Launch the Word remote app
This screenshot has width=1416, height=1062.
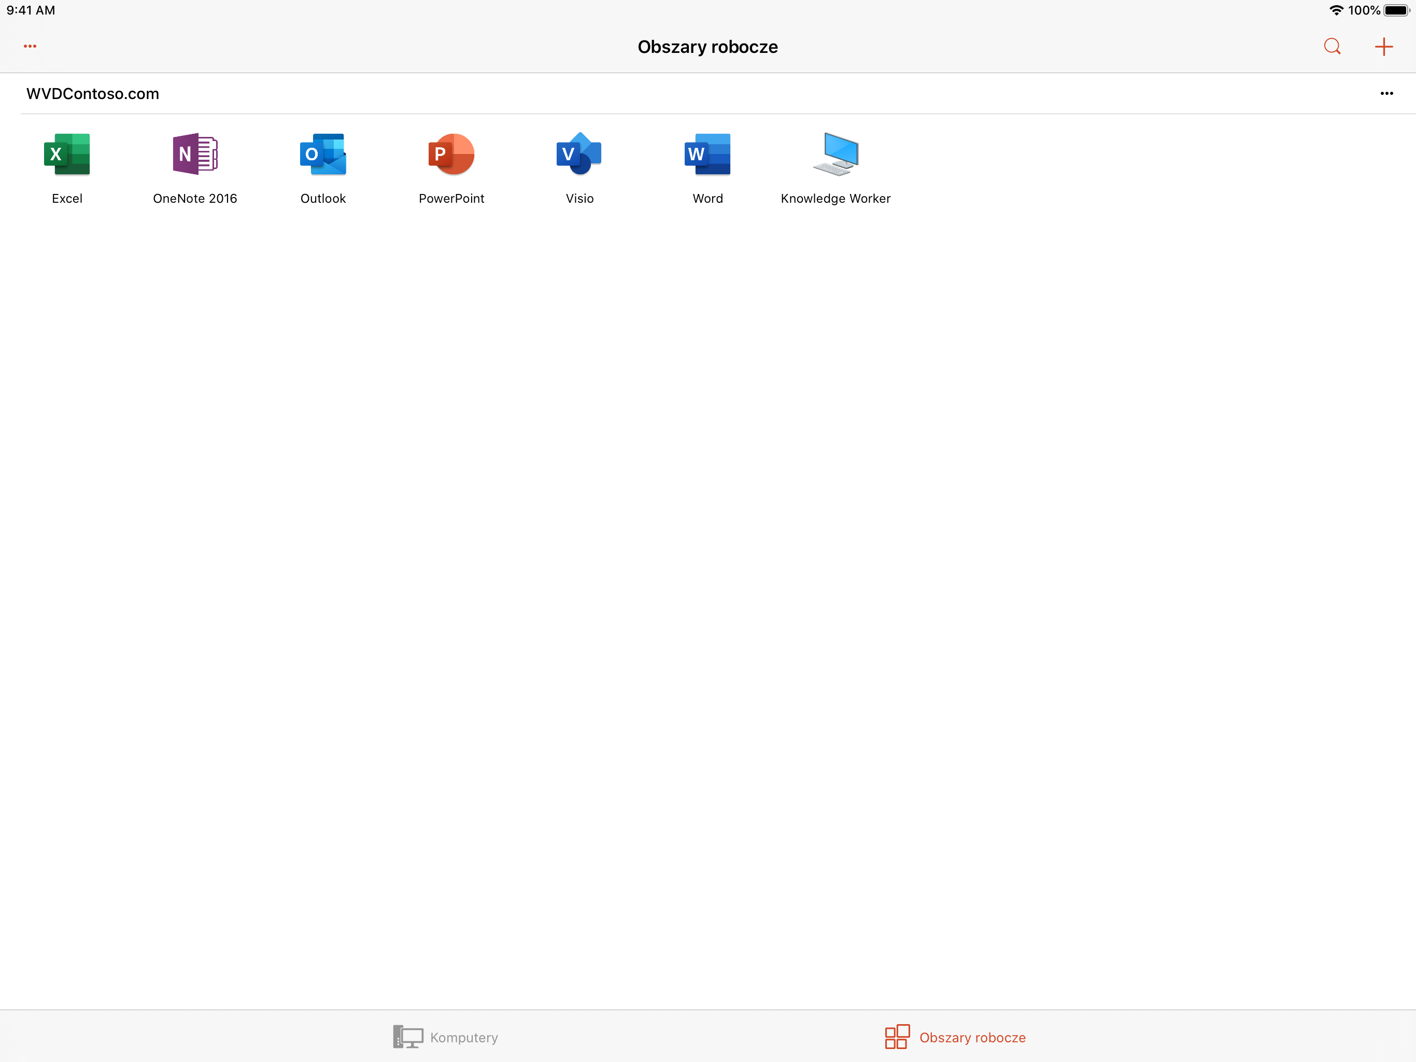pos(707,155)
